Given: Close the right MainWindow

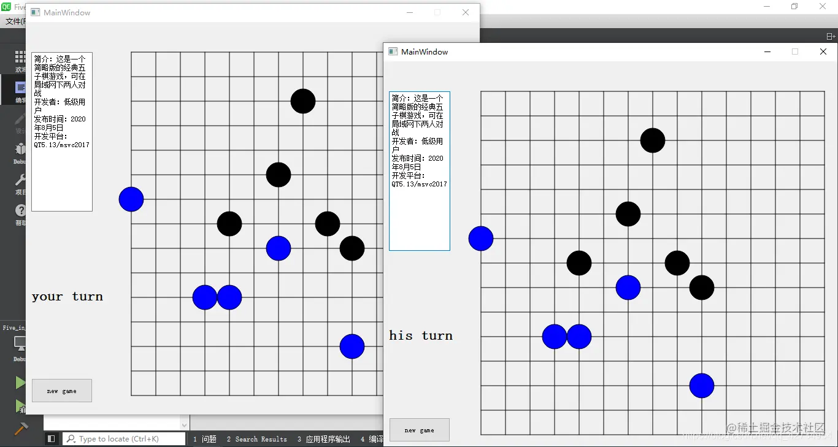Looking at the screenshot, I should (x=823, y=52).
